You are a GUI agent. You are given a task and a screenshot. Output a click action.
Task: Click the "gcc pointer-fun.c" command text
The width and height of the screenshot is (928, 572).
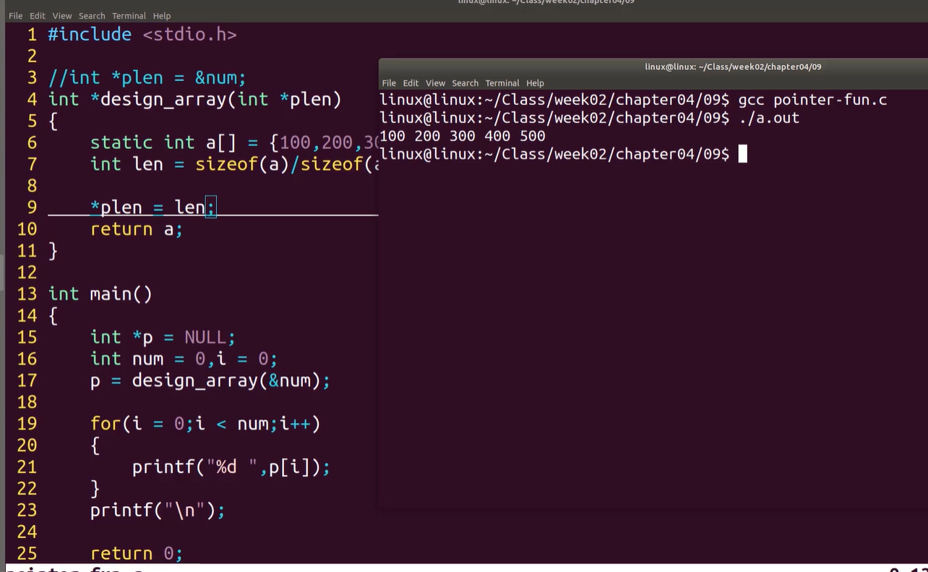[812, 100]
